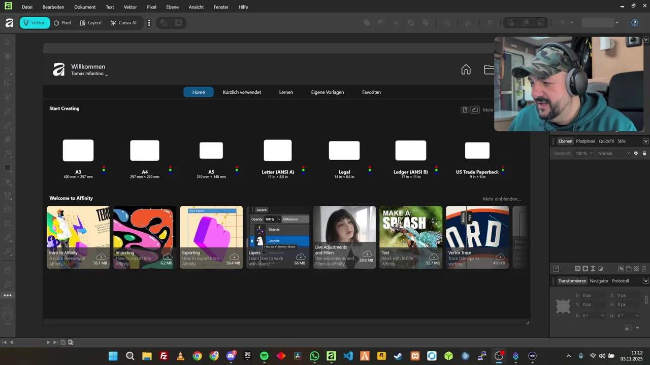Switch to the Kürzlich verwendet tab
The width and height of the screenshot is (650, 365).
pyautogui.click(x=242, y=92)
